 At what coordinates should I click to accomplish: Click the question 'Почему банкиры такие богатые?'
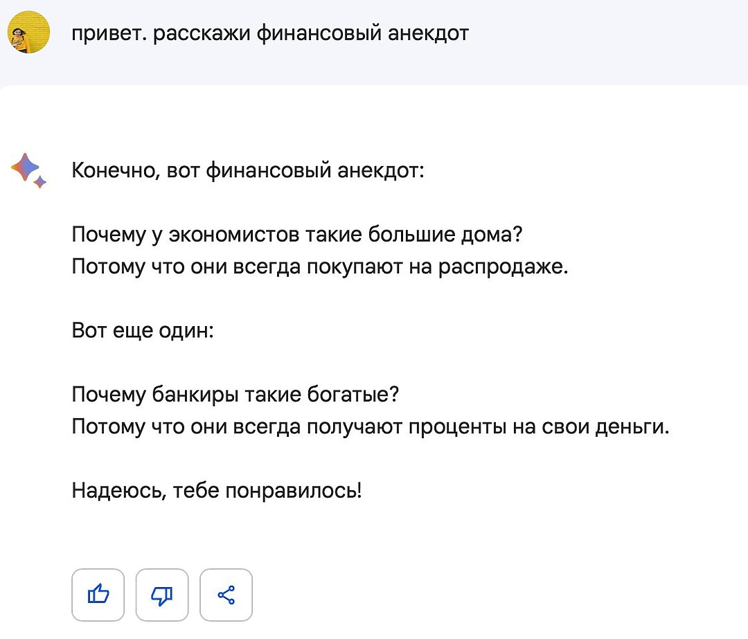coord(236,395)
